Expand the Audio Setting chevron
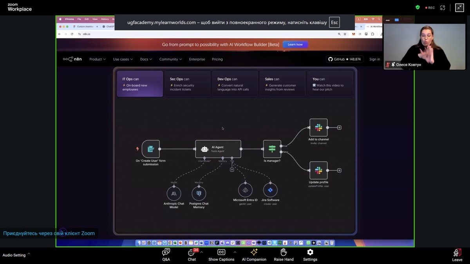Image resolution: width=470 pixels, height=264 pixels. (29, 254)
